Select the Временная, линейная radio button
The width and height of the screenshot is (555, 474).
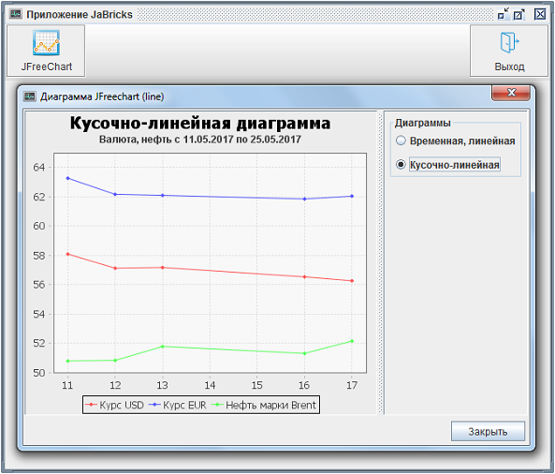tap(401, 141)
